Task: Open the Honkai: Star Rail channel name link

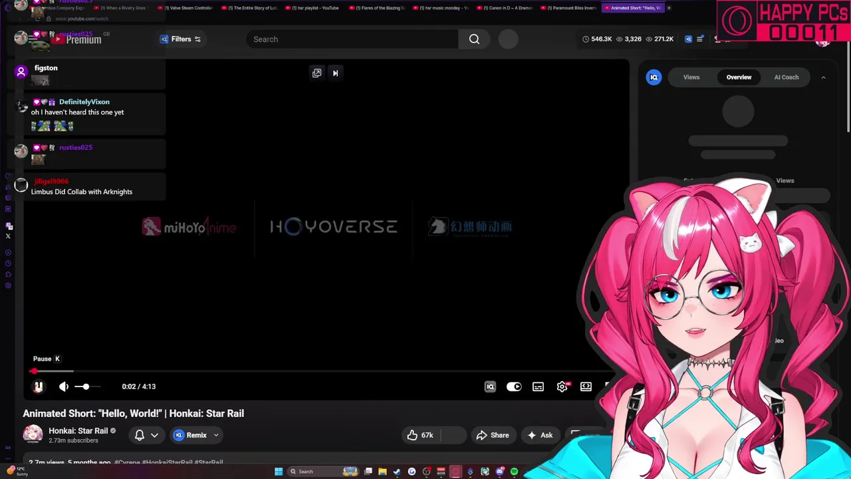Action: [78, 430]
